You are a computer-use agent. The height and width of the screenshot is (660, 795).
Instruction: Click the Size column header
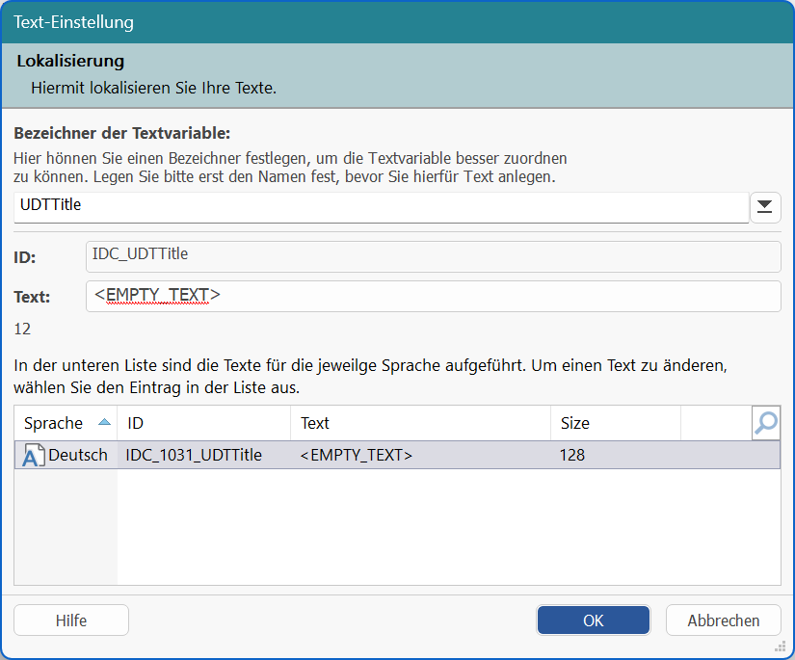tap(616, 423)
